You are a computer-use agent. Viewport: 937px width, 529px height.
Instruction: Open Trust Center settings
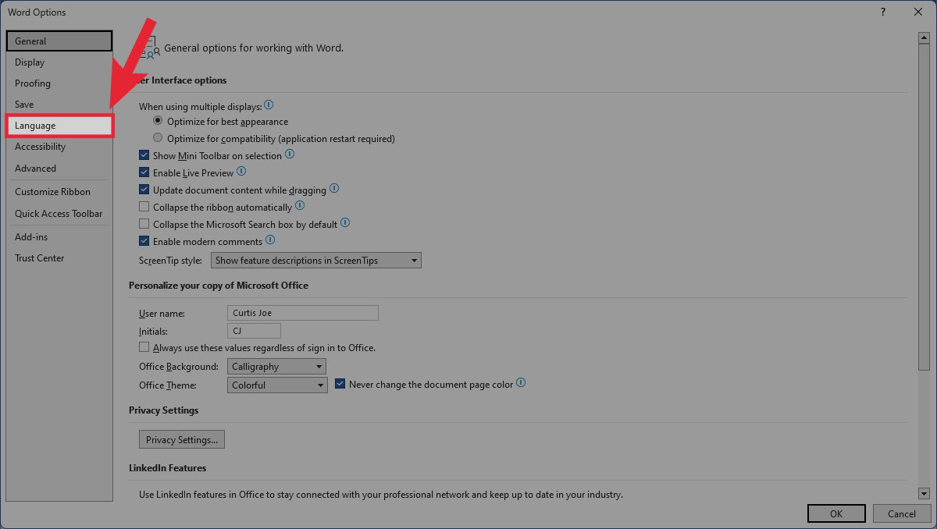[59, 258]
